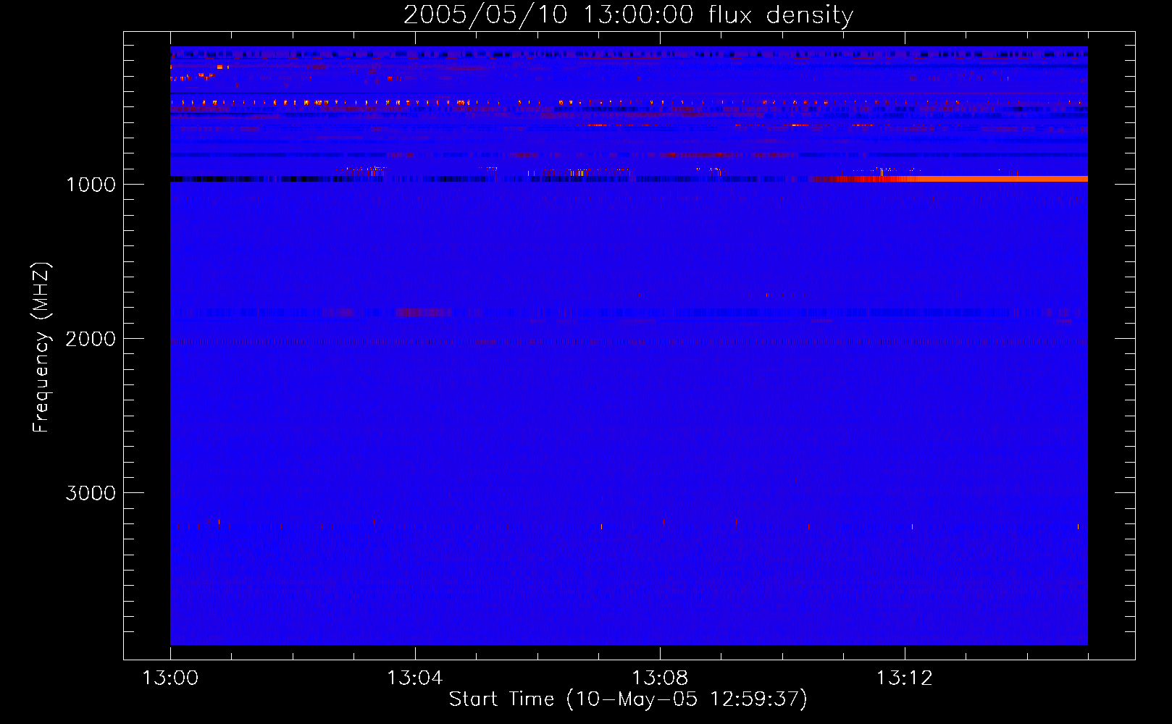The image size is (1172, 724).
Task: Click the "13:04" time tick label
Action: click(x=415, y=678)
